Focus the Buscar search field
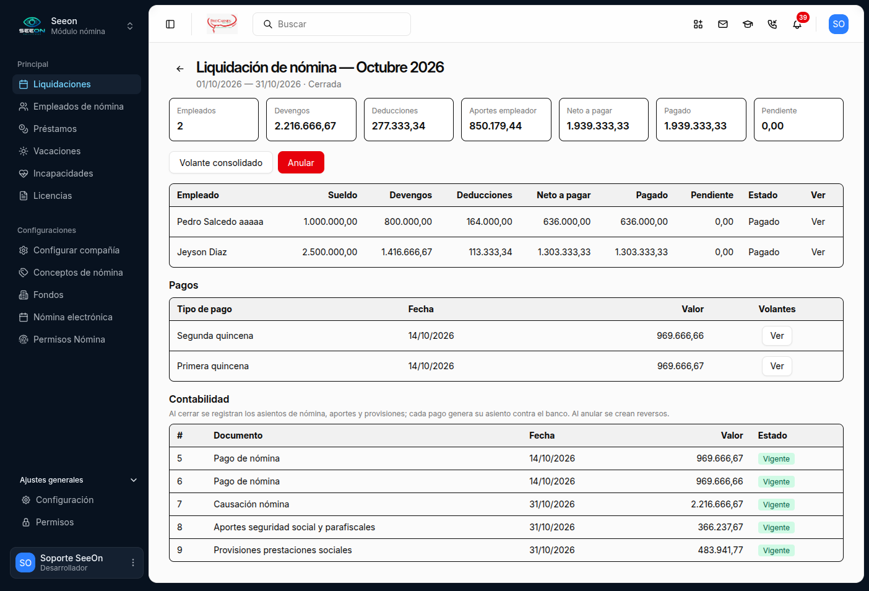Viewport: 869px width, 591px height. coord(332,24)
